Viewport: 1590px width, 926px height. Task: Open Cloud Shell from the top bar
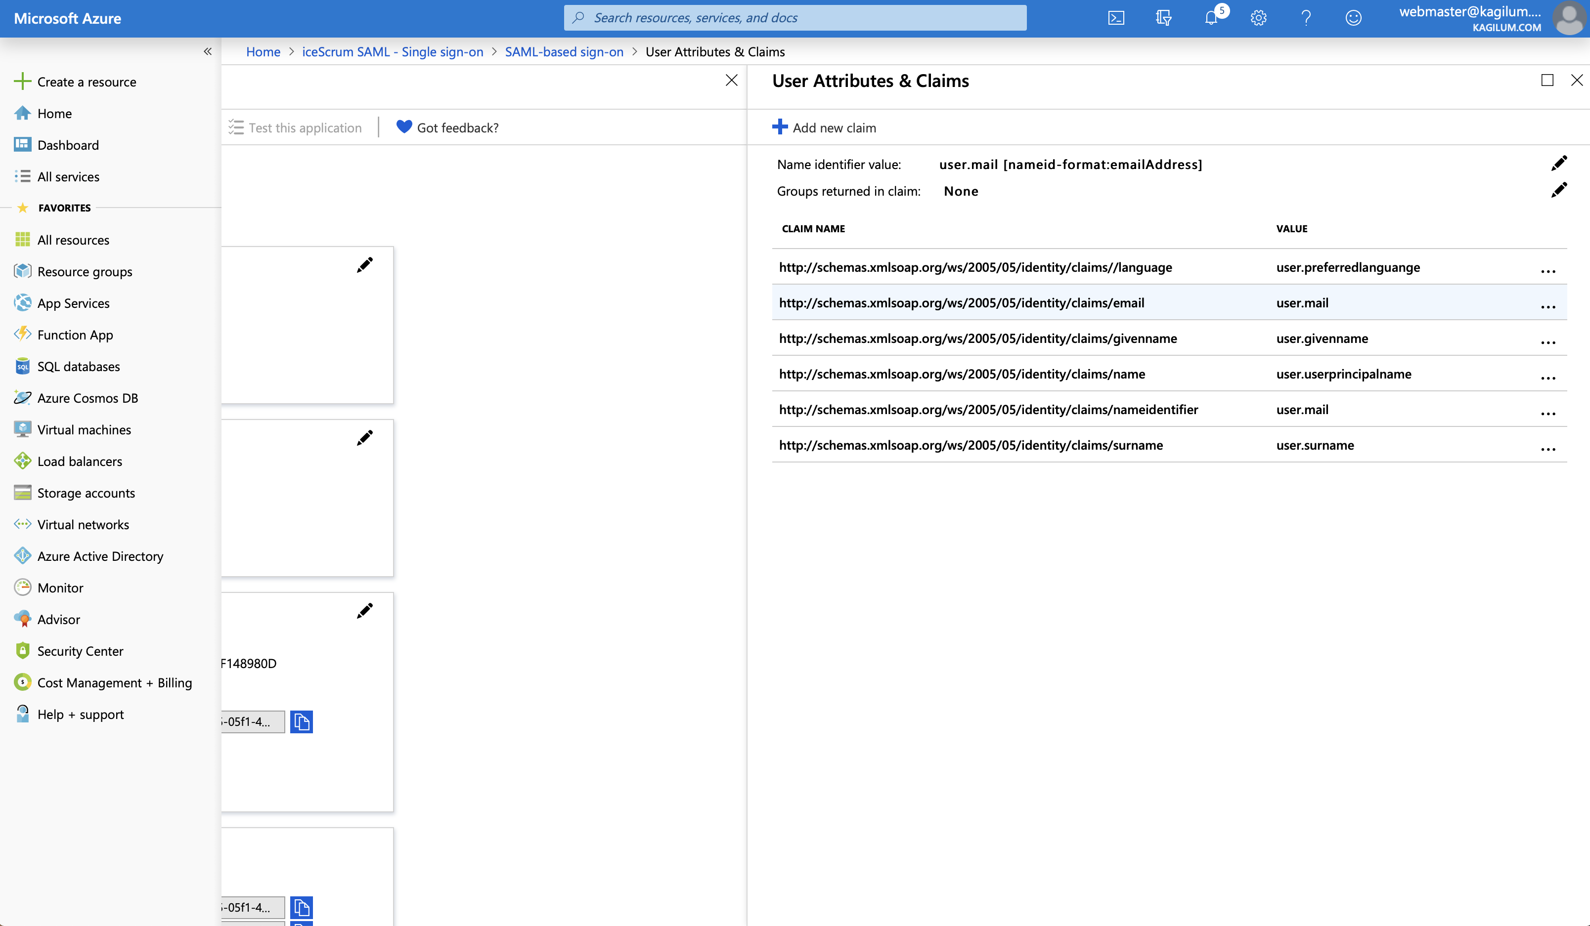1116,18
